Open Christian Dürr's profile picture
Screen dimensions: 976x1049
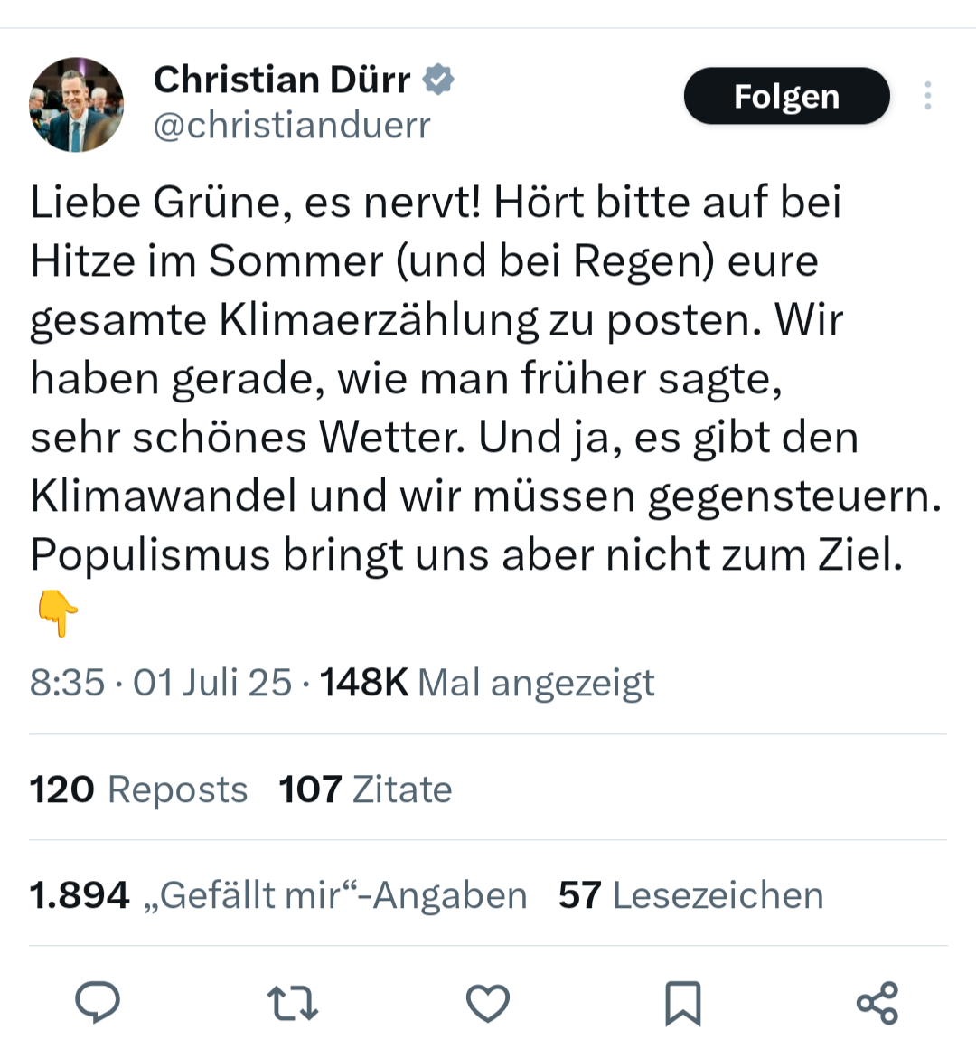pyautogui.click(x=76, y=104)
